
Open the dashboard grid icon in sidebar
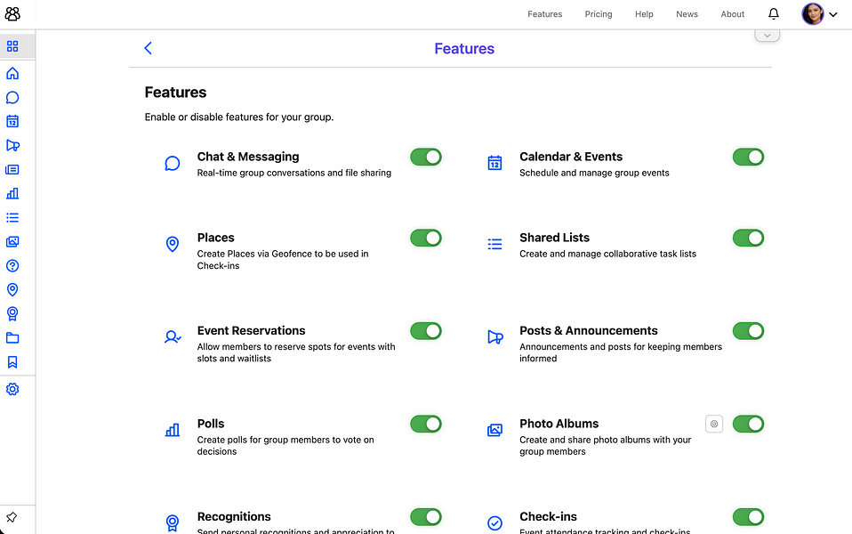coord(12,46)
